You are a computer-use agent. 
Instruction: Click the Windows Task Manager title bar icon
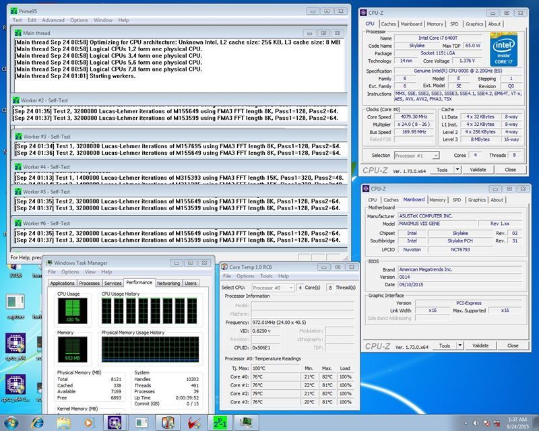(x=49, y=263)
